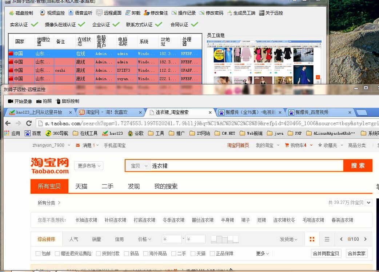This screenshot has height=272, width=379.
Task: Open the 360导航 bookmark
Action: click(57, 133)
